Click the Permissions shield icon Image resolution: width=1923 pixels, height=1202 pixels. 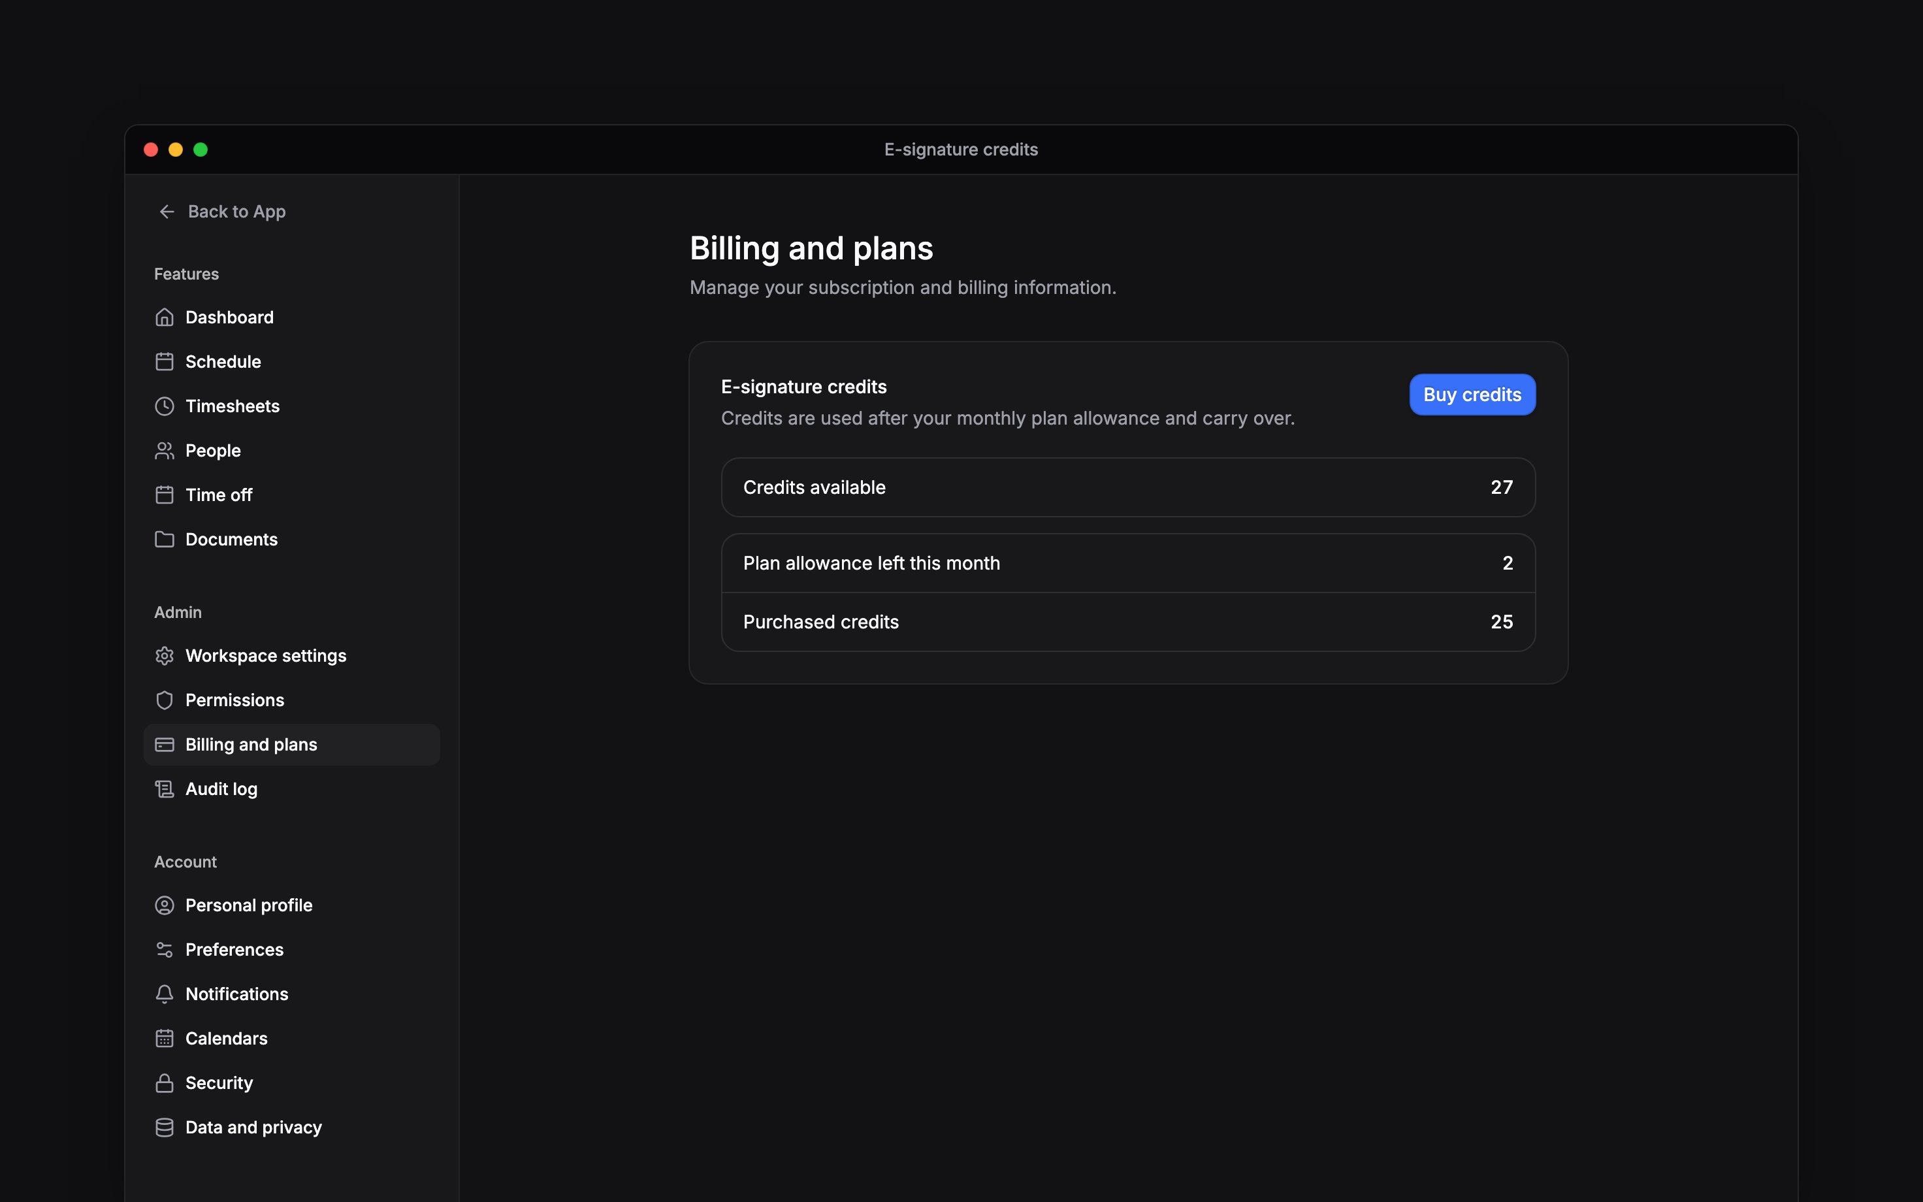165,700
